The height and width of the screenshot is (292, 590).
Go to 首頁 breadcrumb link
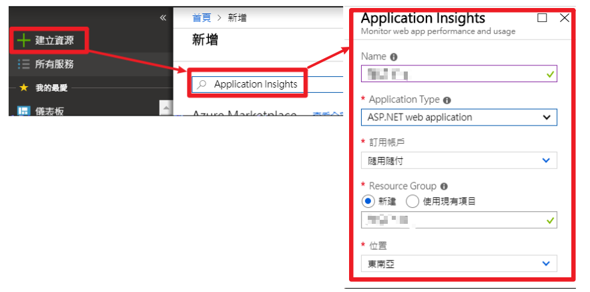(202, 18)
